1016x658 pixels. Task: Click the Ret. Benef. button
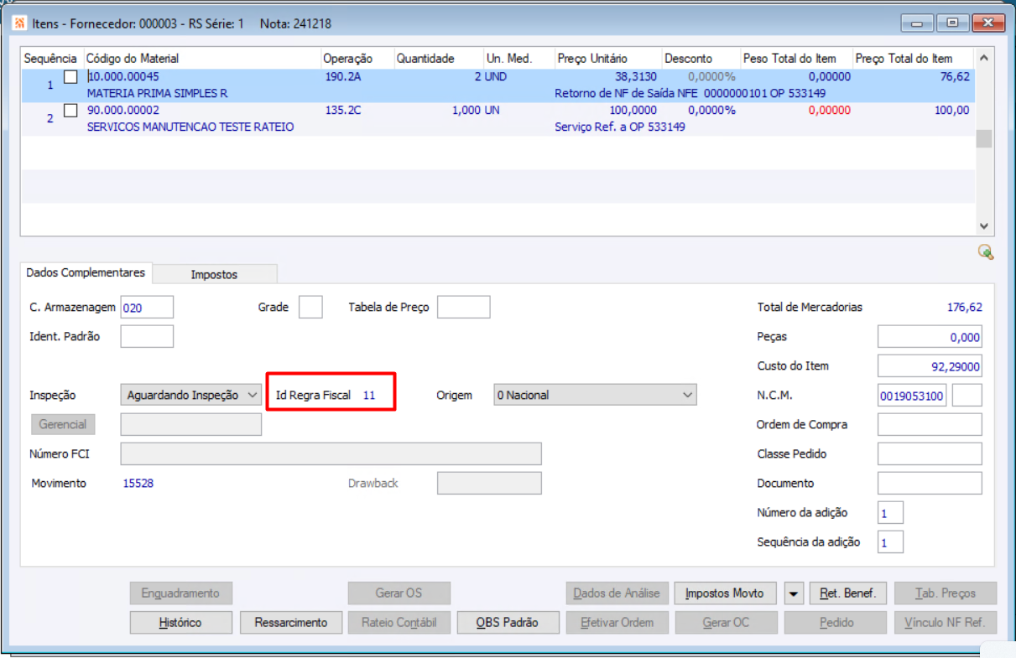point(847,593)
